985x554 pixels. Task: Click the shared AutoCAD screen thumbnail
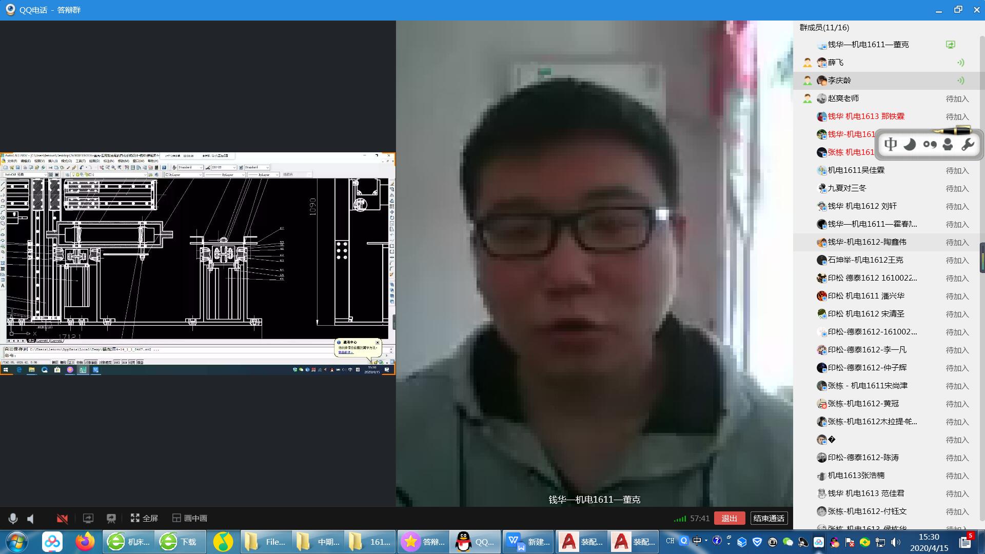(198, 263)
